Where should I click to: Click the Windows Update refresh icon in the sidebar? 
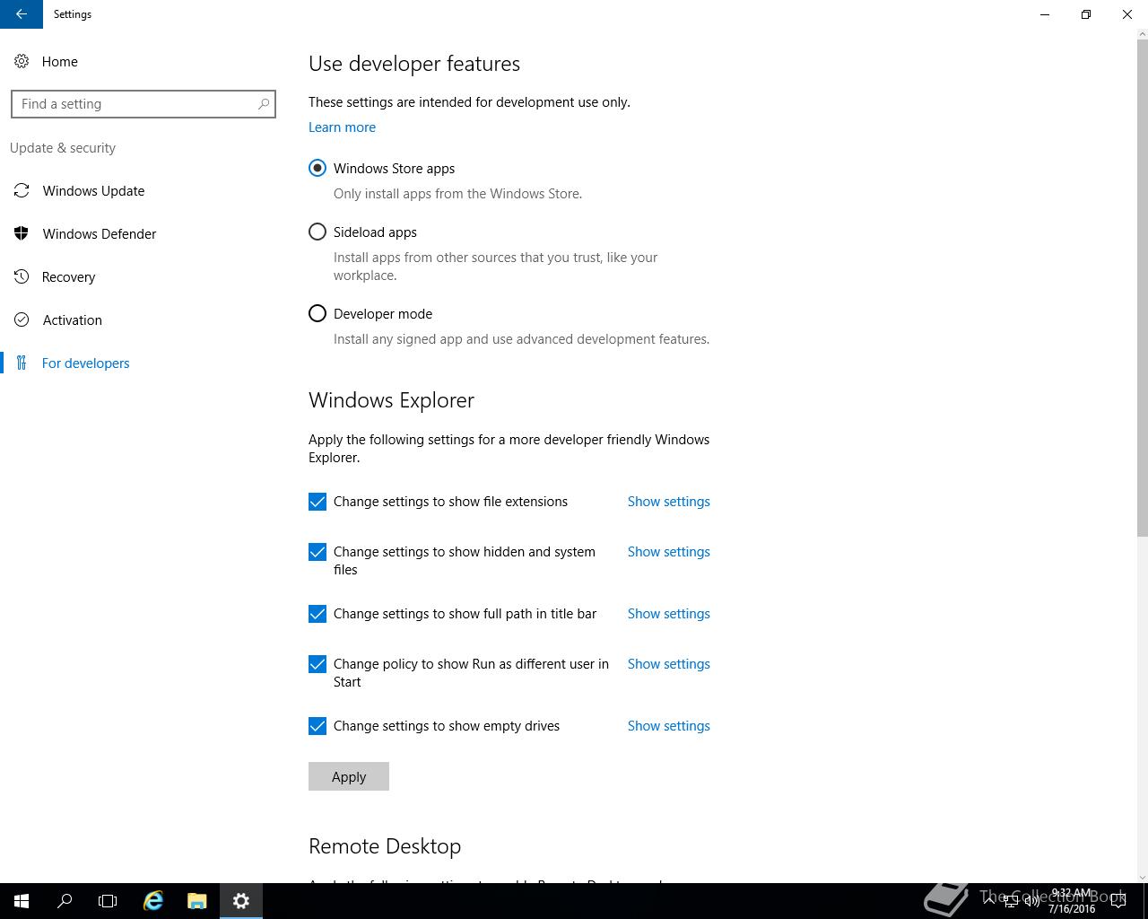pyautogui.click(x=22, y=190)
